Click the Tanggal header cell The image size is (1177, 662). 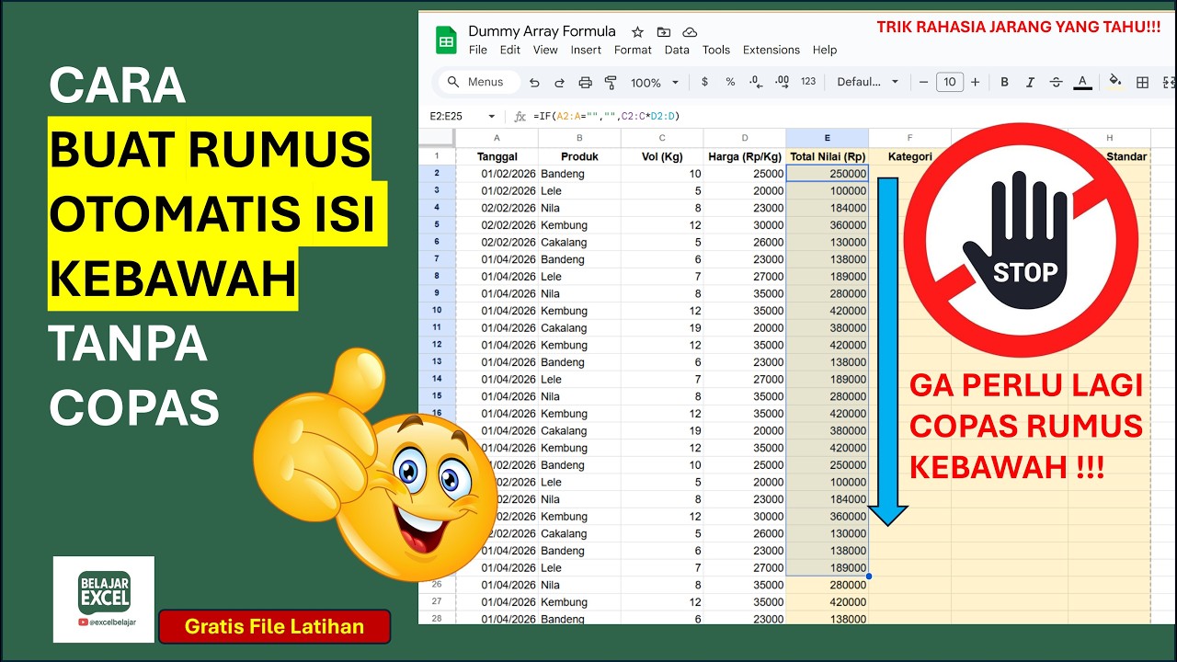tap(497, 156)
